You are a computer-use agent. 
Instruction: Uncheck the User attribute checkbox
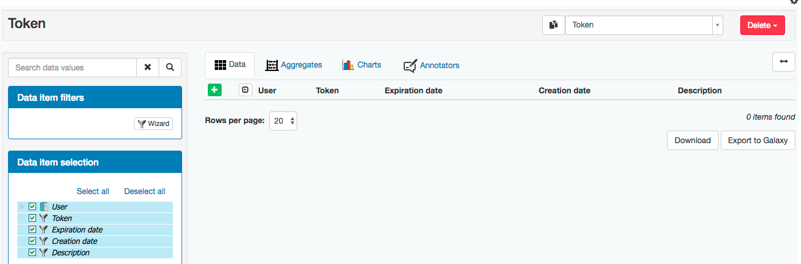pos(33,207)
